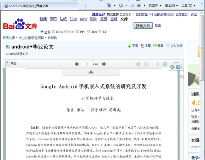Go to previous page with the left arrow

coord(77,64)
